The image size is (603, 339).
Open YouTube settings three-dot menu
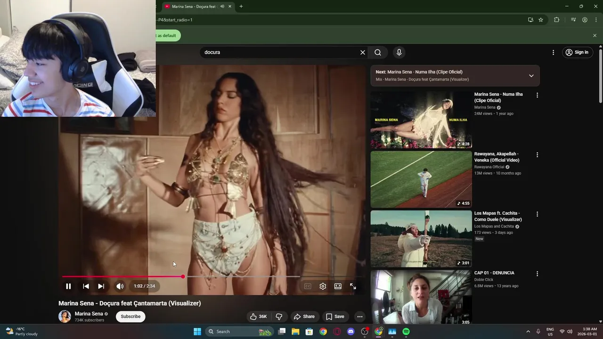(x=553, y=52)
